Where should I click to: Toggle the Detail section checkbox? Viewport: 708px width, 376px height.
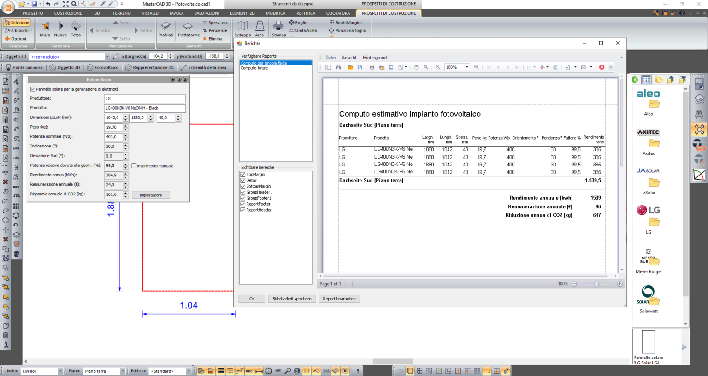point(243,181)
